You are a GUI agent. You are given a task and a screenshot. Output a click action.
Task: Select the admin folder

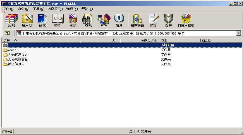tap(12, 50)
